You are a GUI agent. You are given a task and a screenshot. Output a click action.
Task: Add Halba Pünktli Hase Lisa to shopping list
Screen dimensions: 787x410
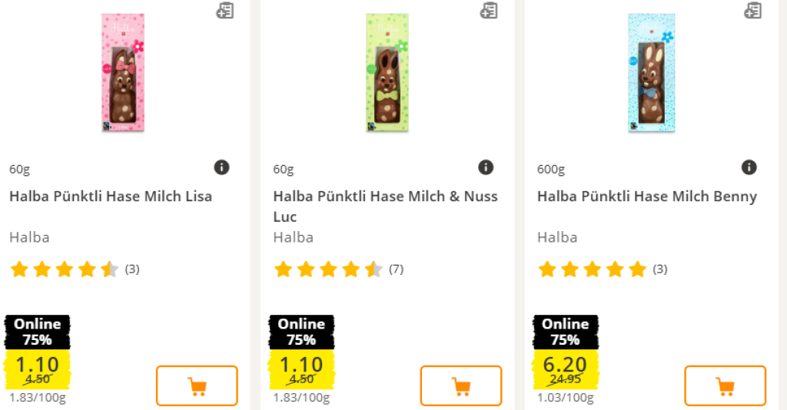[x=224, y=11]
